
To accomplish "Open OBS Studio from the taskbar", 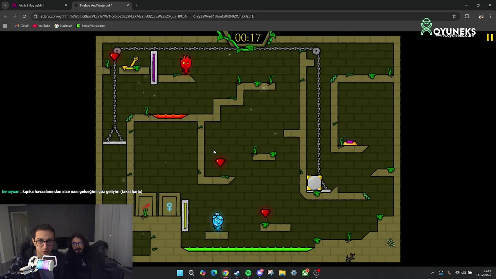I will [317, 273].
